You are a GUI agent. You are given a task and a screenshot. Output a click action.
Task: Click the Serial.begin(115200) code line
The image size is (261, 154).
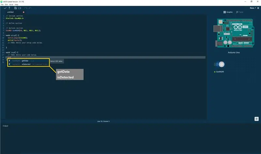coord(18,38)
